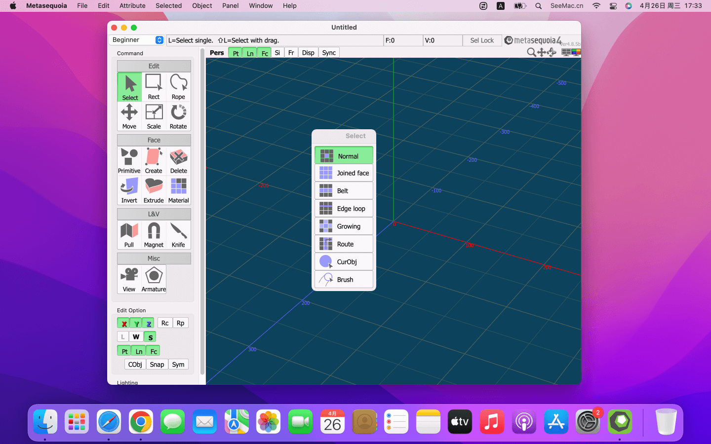Viewport: 711px width, 444px height.
Task: Open the Armature tool
Action: point(154,279)
